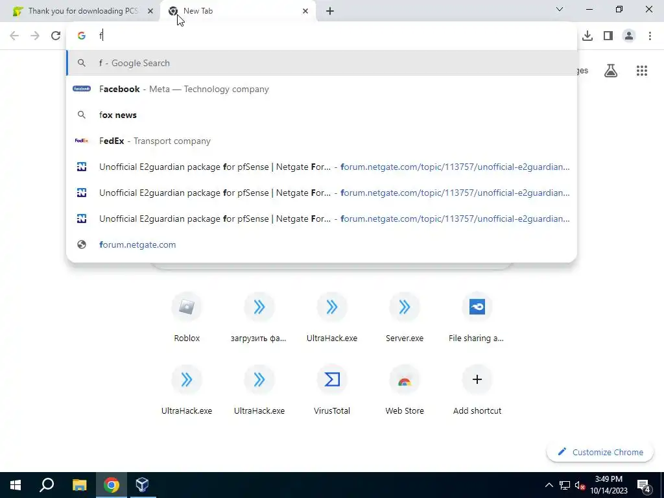664x498 pixels.
Task: Open the Search Labs flask icon
Action: click(611, 71)
